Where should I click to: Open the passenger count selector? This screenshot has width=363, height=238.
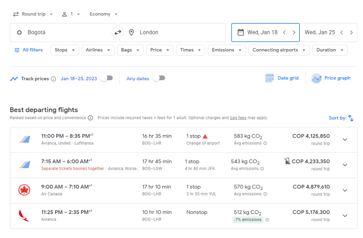[x=71, y=14]
